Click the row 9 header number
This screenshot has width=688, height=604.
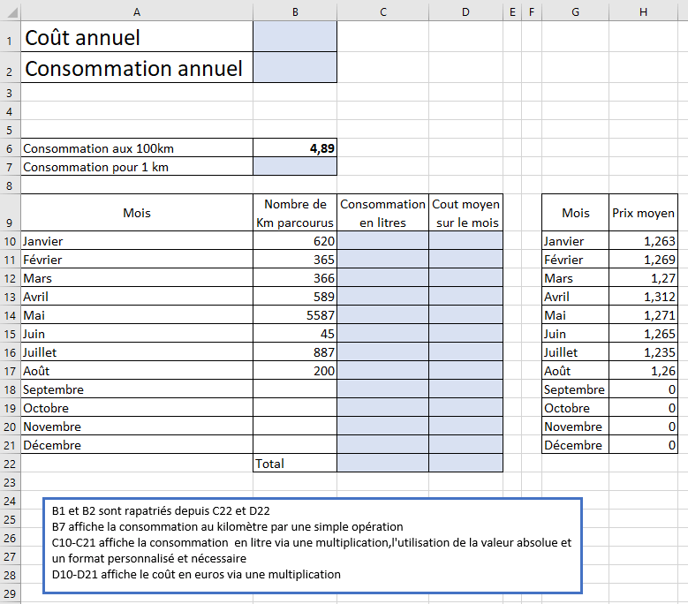click(10, 223)
